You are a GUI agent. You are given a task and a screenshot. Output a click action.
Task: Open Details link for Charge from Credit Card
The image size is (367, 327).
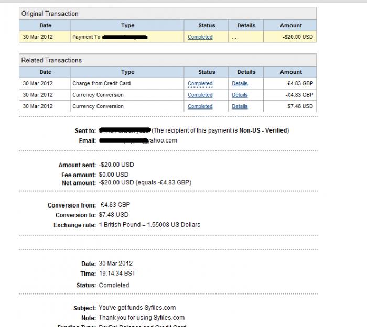[240, 84]
